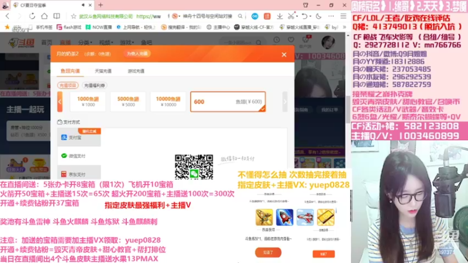Go back with browser back arrow

pos(8,16)
